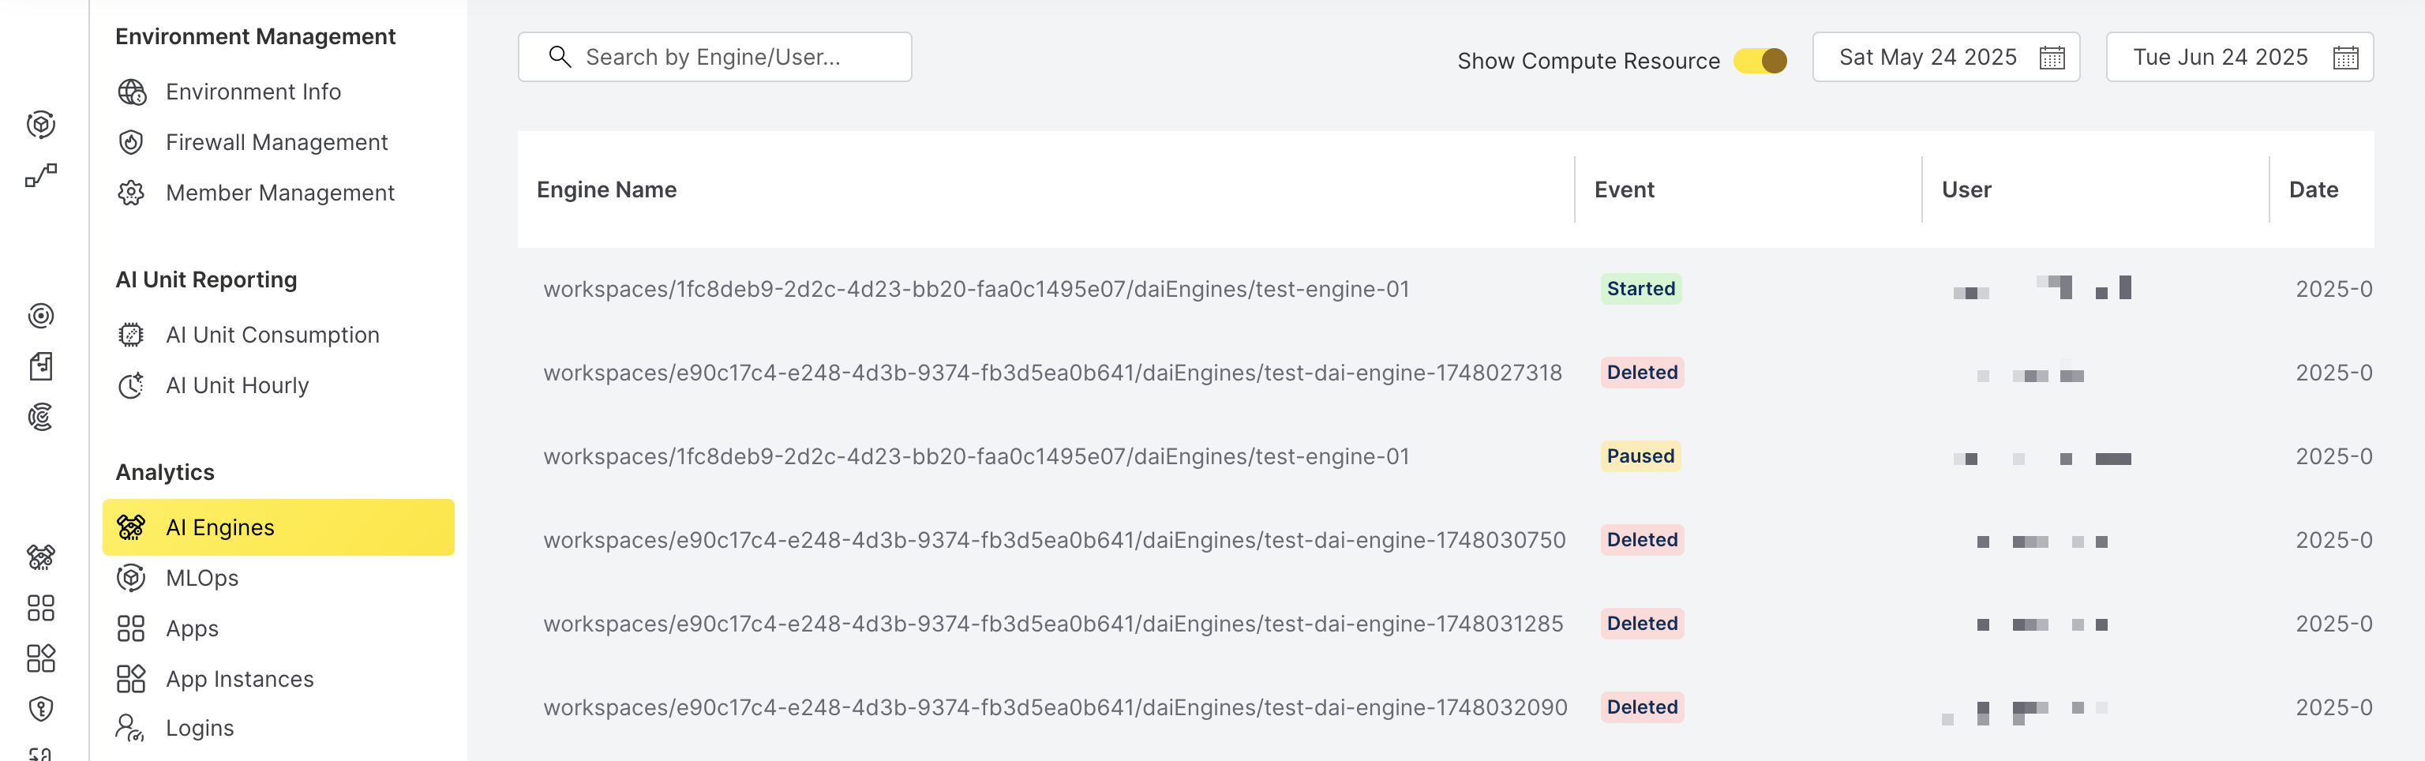Screen dimensions: 2425x761
Task: Sort by Engine Name column header
Action: 606,189
